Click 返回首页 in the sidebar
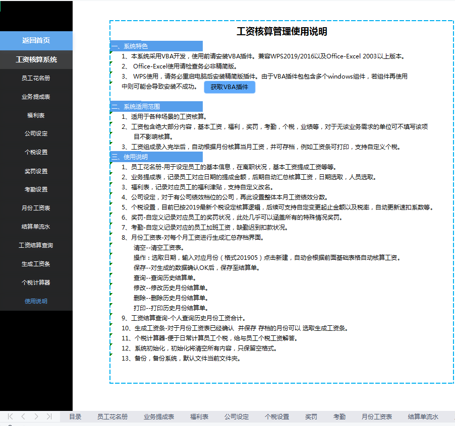455x426 pixels. tap(36, 40)
